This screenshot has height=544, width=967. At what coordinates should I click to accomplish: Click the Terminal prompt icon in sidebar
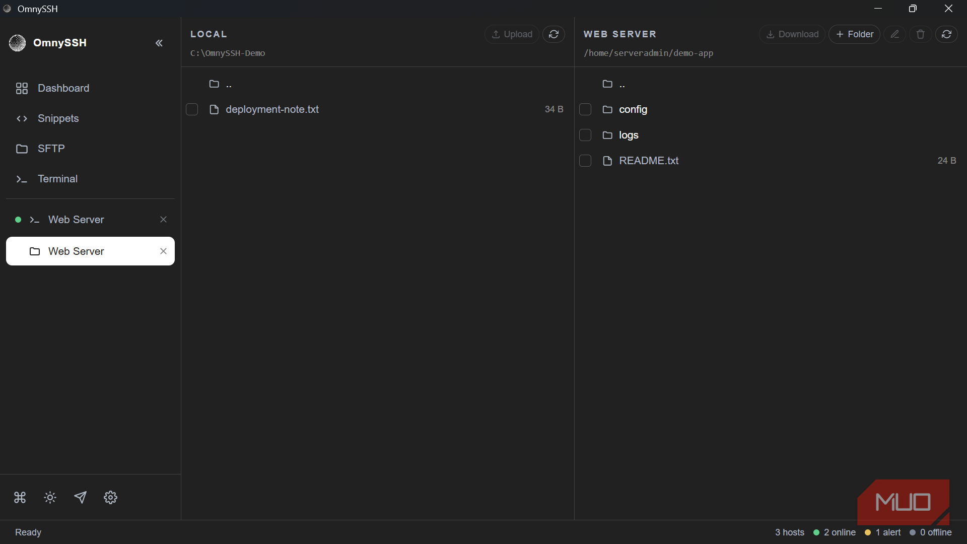click(22, 179)
